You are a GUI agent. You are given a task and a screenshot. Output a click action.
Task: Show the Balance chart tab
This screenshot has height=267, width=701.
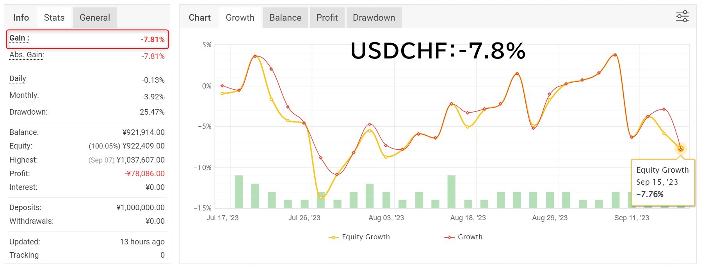point(285,18)
